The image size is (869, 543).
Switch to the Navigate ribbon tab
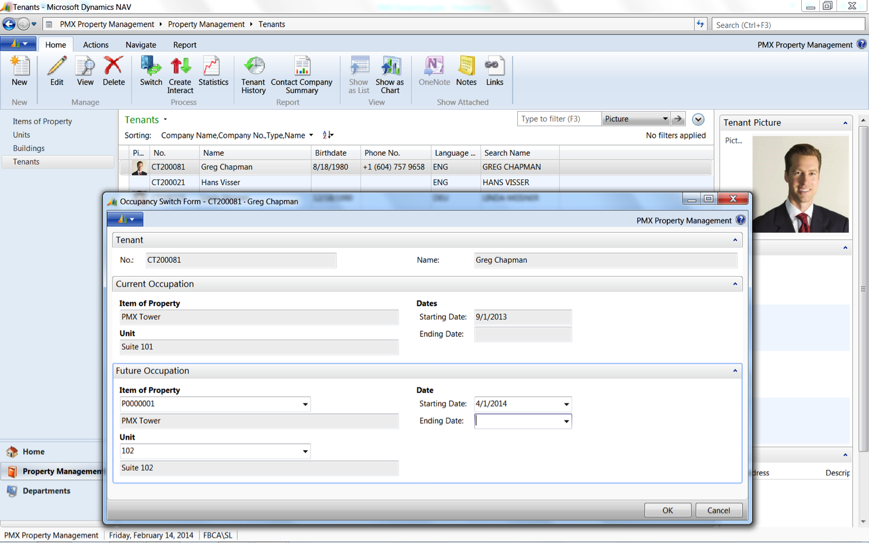click(x=141, y=45)
